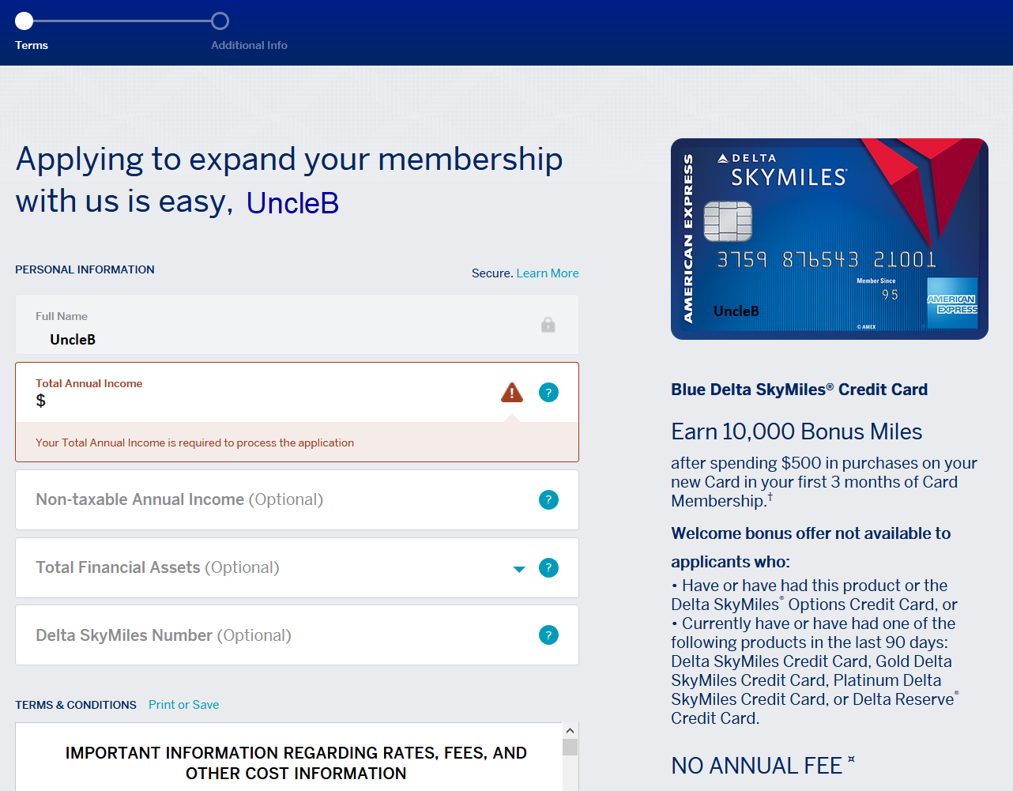Click Print or Save for terms
The height and width of the screenshot is (791, 1013).
pos(183,704)
